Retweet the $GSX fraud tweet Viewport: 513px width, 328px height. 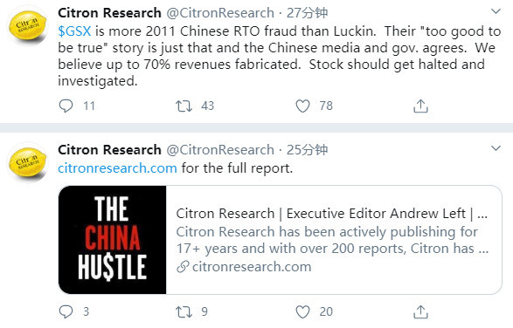tap(184, 106)
